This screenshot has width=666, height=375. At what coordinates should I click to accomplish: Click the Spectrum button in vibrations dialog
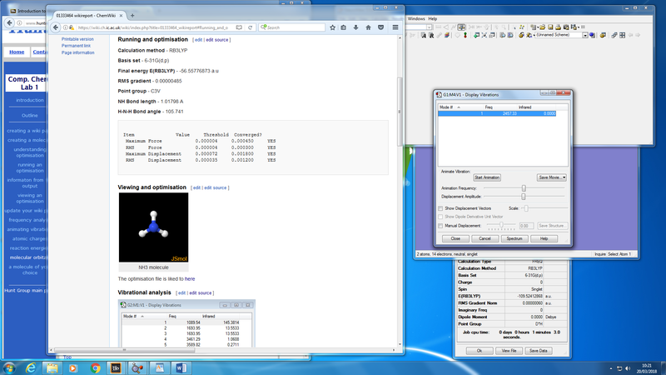click(x=514, y=238)
